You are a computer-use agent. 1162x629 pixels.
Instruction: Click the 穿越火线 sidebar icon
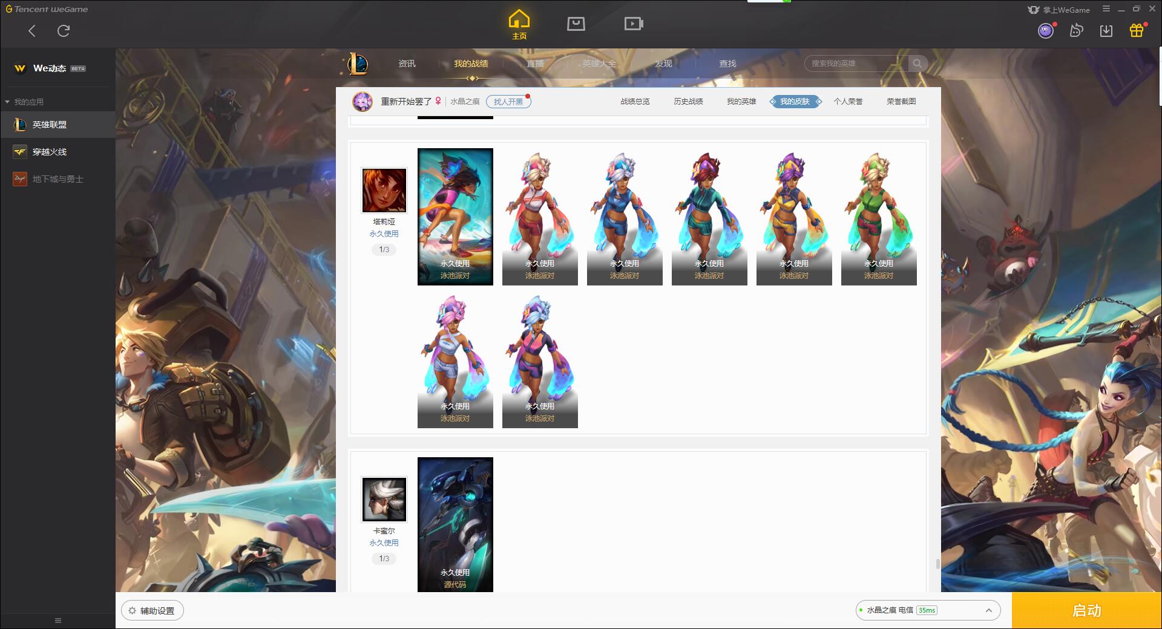(20, 152)
